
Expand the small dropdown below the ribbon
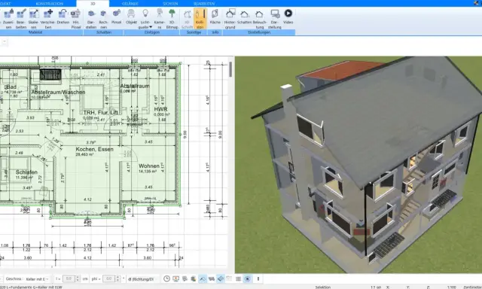coord(4,42)
